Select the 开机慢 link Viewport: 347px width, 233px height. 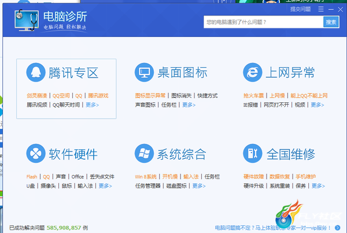tap(170, 176)
